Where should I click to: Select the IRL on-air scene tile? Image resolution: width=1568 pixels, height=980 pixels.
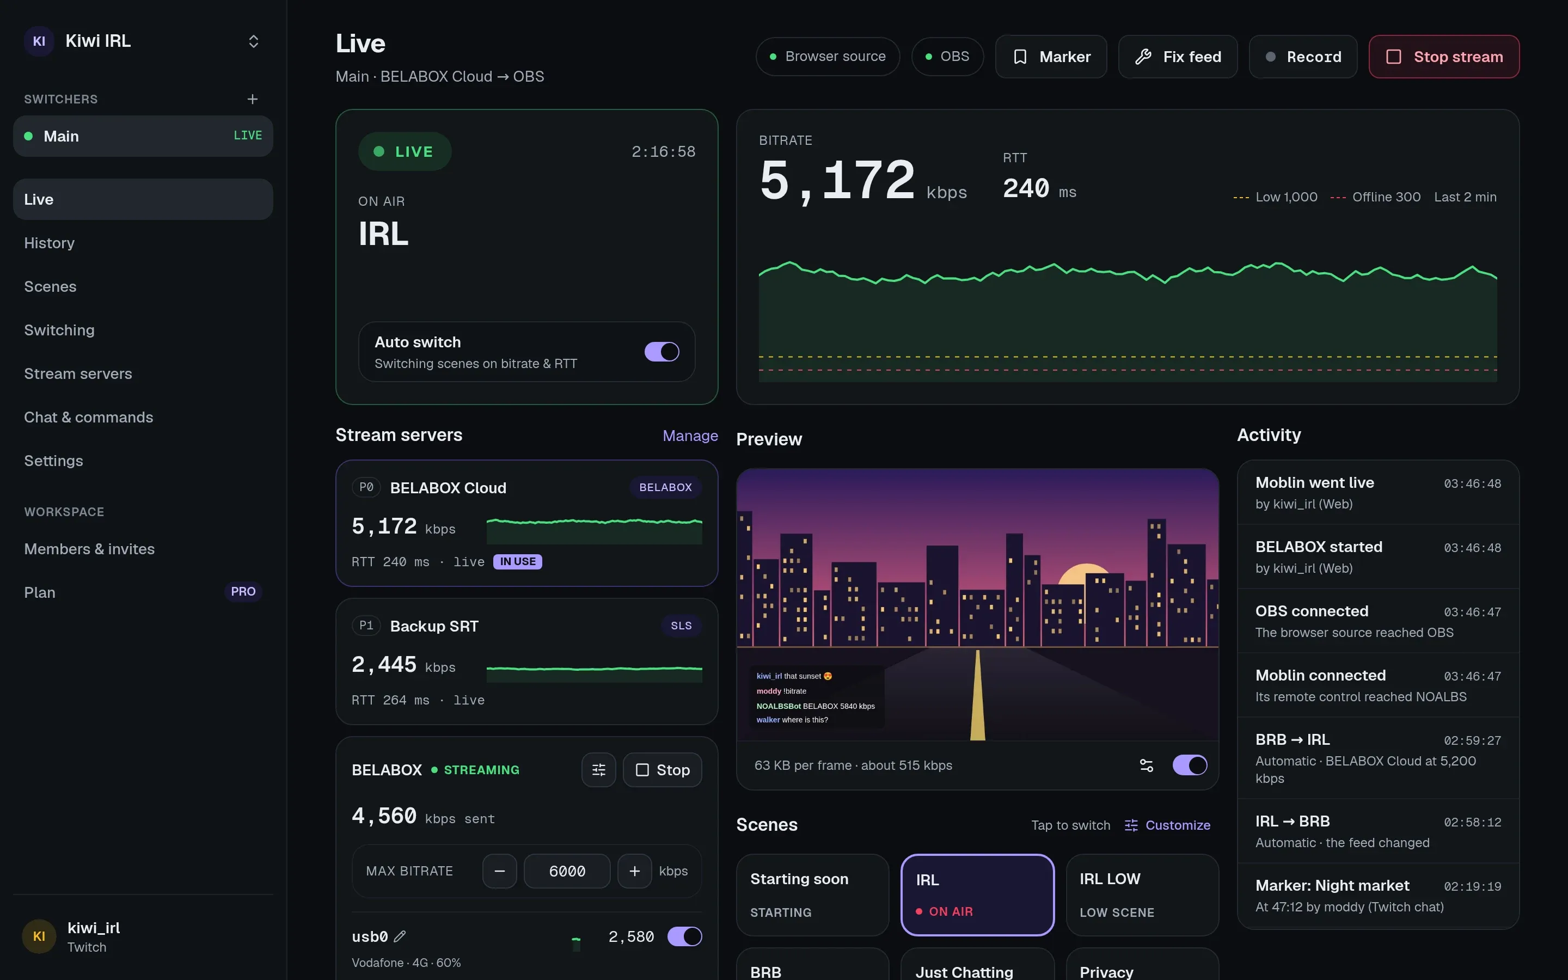tap(977, 895)
